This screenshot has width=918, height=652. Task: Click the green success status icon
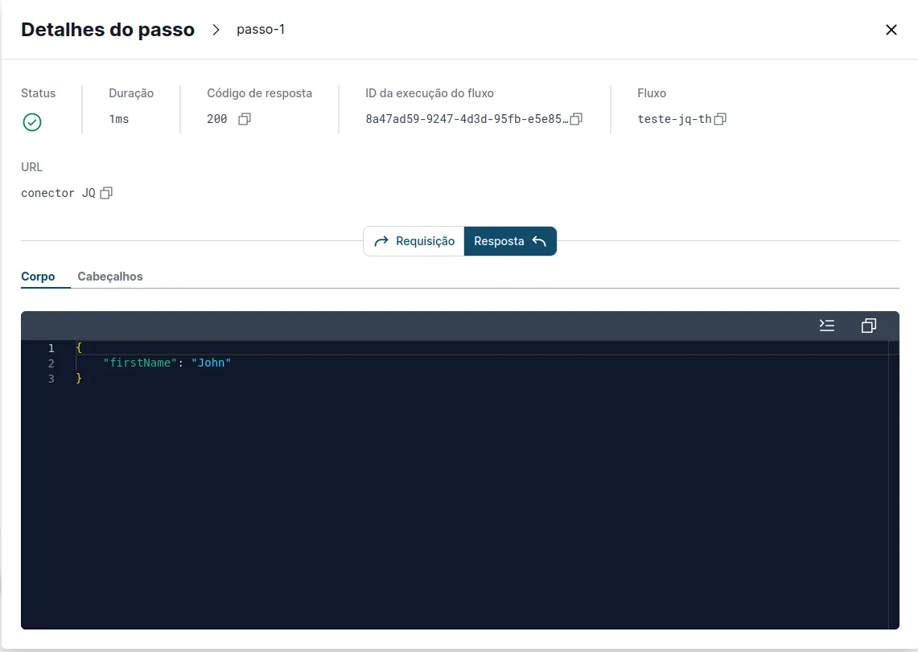(32, 122)
